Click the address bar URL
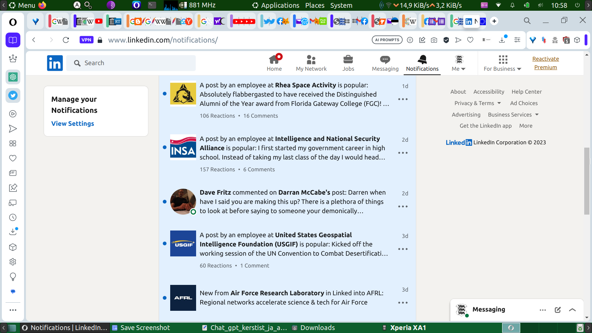The image size is (592, 333). coord(163,40)
